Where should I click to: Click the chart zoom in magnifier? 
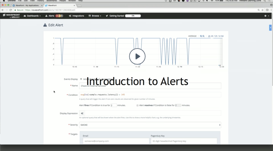pos(201,36)
